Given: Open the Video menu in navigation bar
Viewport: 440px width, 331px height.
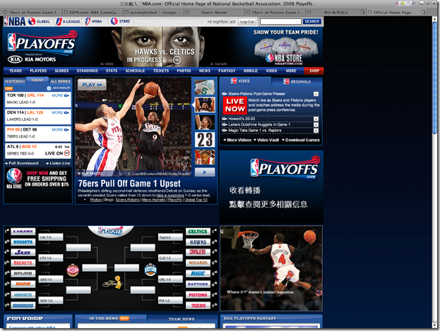Looking at the screenshot, I should [x=271, y=71].
